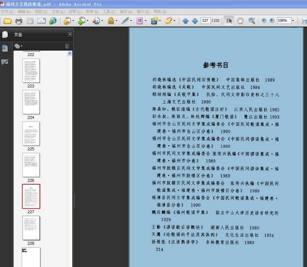307x267 pixels.
Task: Click the zoom out minus button
Action: tap(264, 20)
